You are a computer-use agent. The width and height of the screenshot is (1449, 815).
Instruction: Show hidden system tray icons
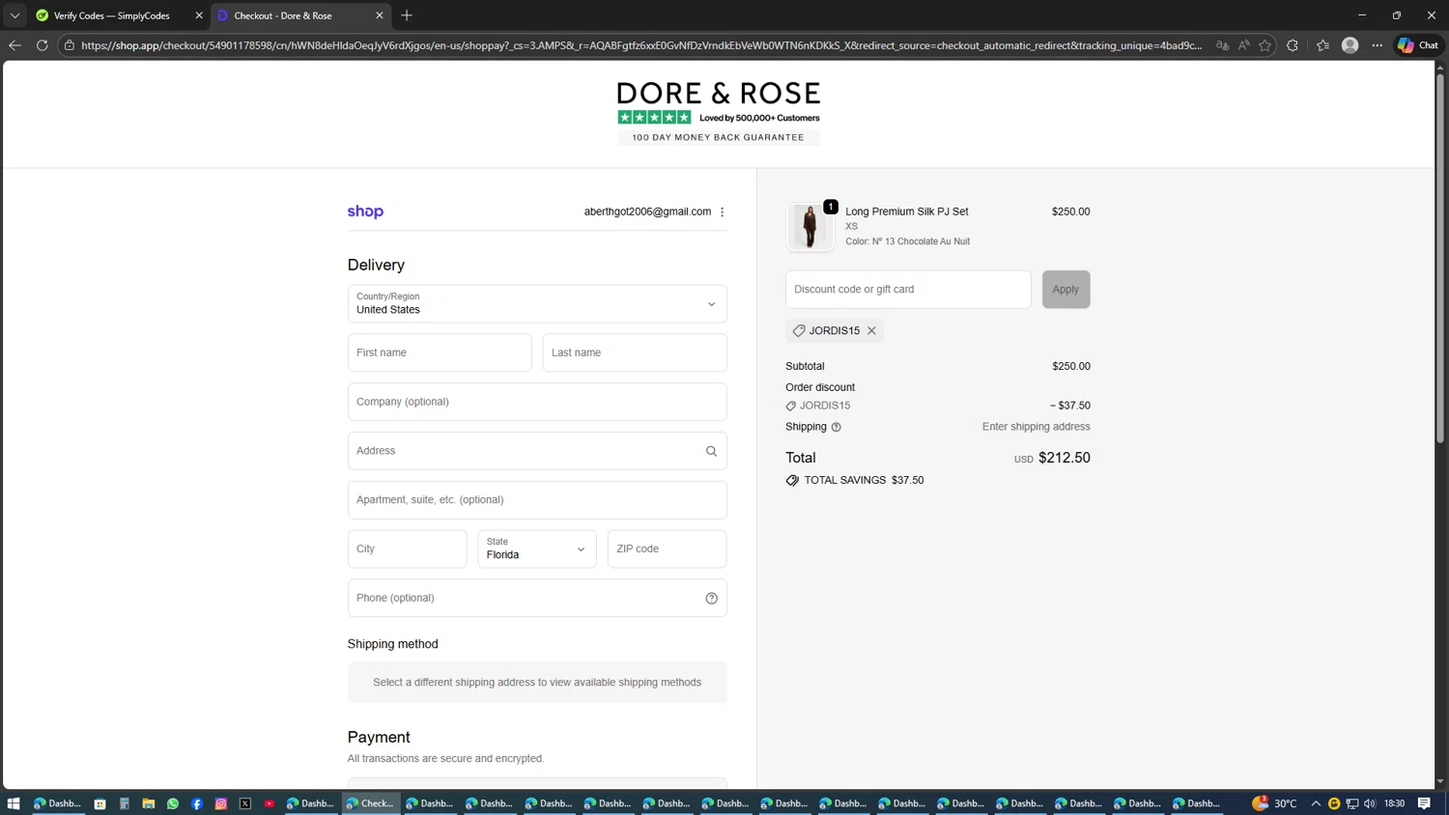coord(1316,803)
